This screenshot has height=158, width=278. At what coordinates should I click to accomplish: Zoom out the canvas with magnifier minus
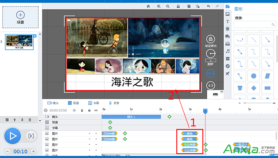pyautogui.click(x=168, y=6)
